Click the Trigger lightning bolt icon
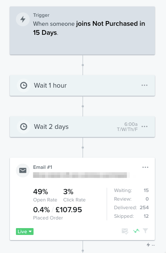 point(23,19)
